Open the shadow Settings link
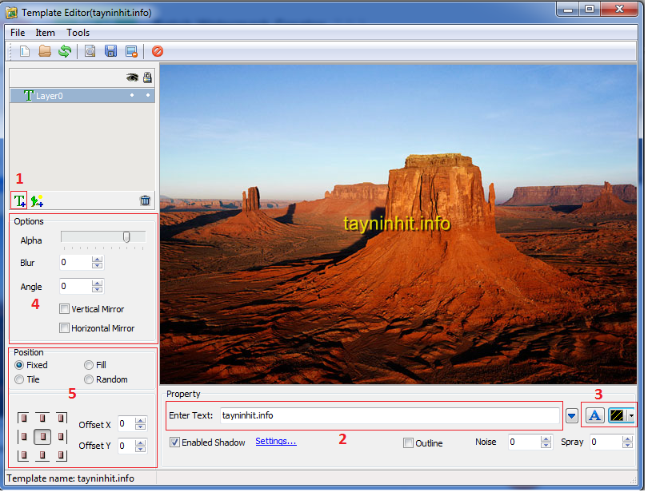This screenshot has width=648, height=496. (x=276, y=441)
